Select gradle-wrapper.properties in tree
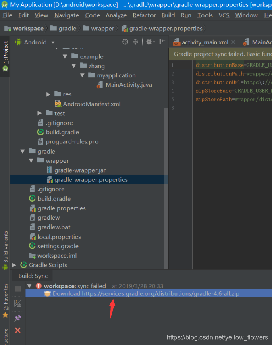Image resolution: width=272 pixels, height=345 pixels. click(89, 179)
